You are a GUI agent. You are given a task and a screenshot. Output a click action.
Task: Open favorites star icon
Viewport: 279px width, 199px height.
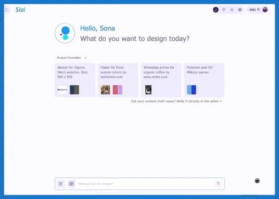pyautogui.click(x=232, y=10)
